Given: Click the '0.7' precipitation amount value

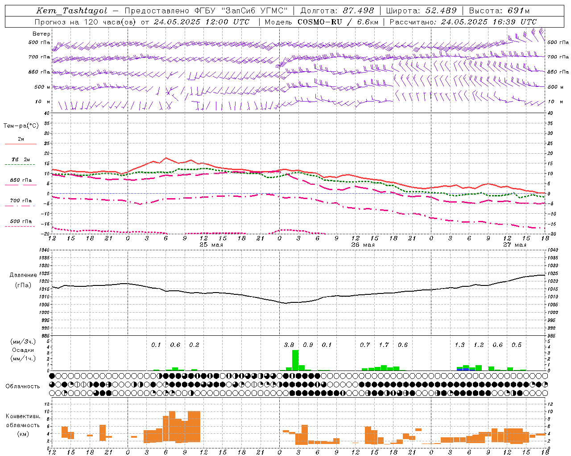Looking at the screenshot, I should tap(365, 345).
